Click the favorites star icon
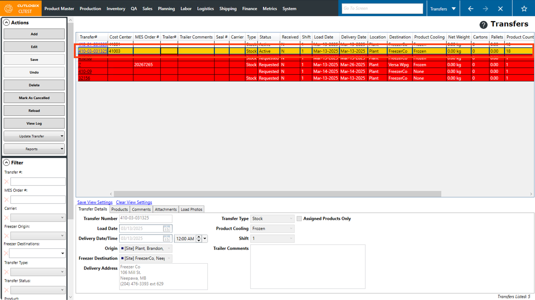 (524, 9)
